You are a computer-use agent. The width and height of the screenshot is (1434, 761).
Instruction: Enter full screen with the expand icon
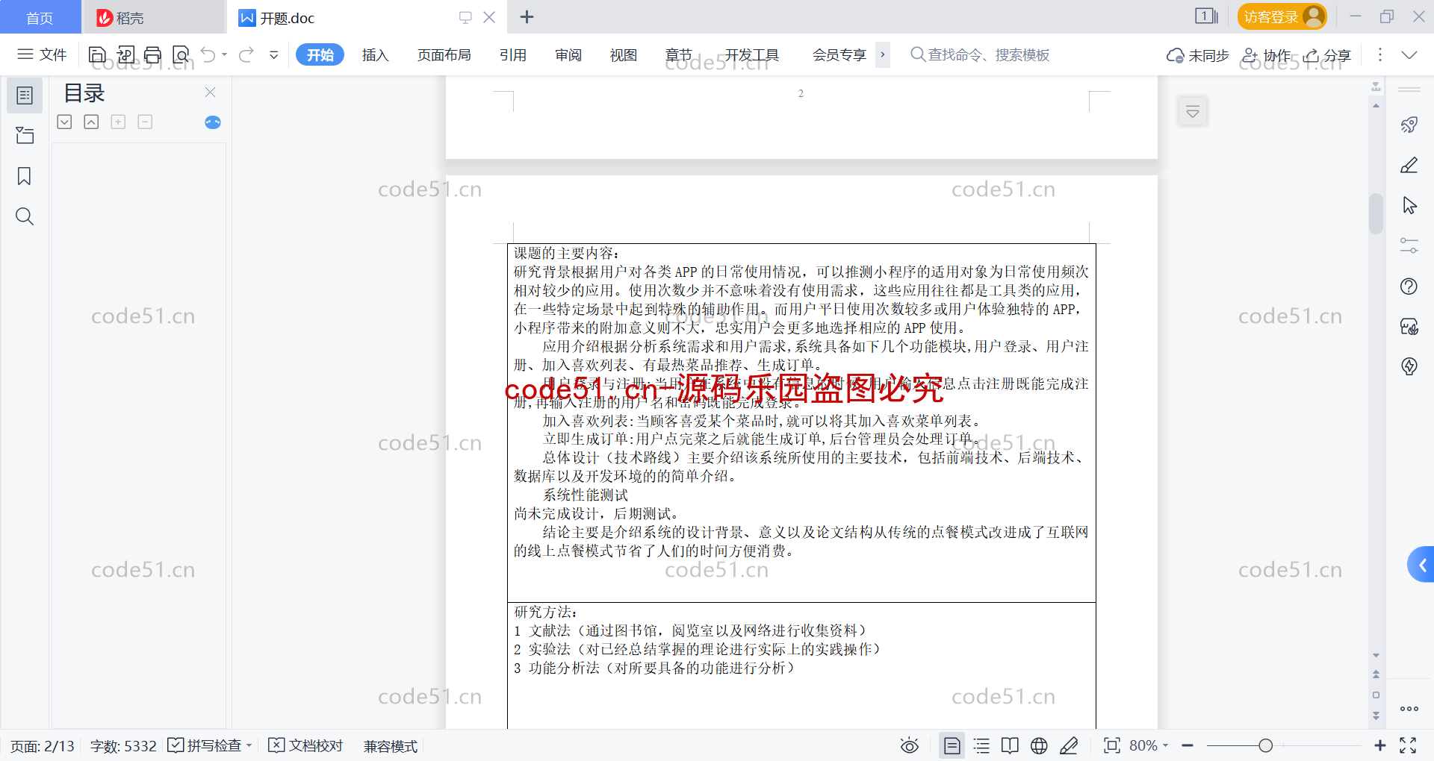(x=1408, y=745)
